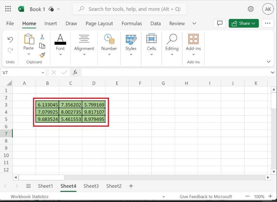The width and height of the screenshot is (277, 202).
Task: Open the Editing magnifier icon
Action: pos(172,39)
